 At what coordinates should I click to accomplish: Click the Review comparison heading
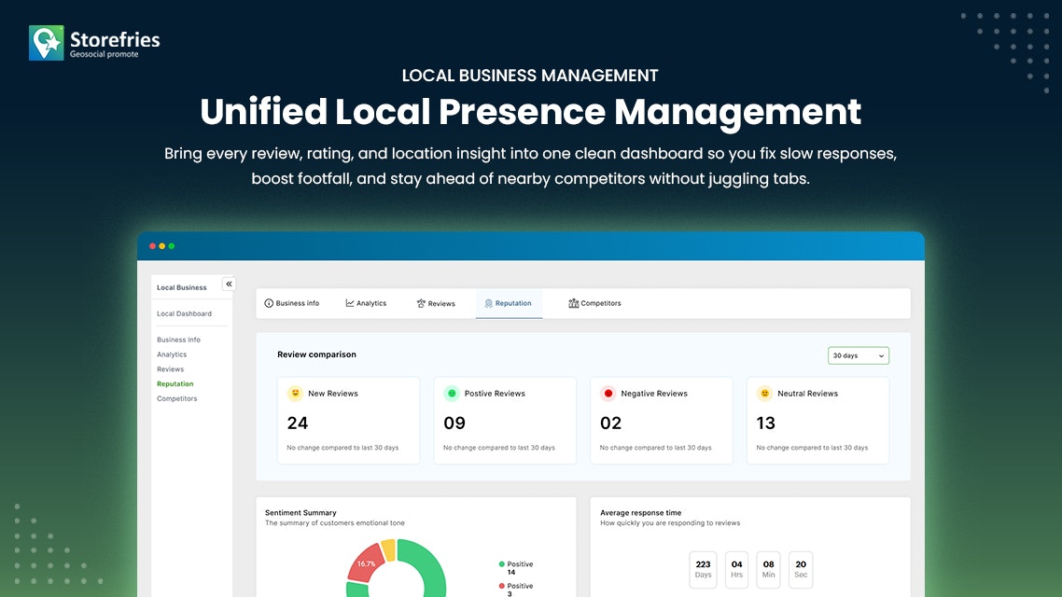tap(316, 354)
